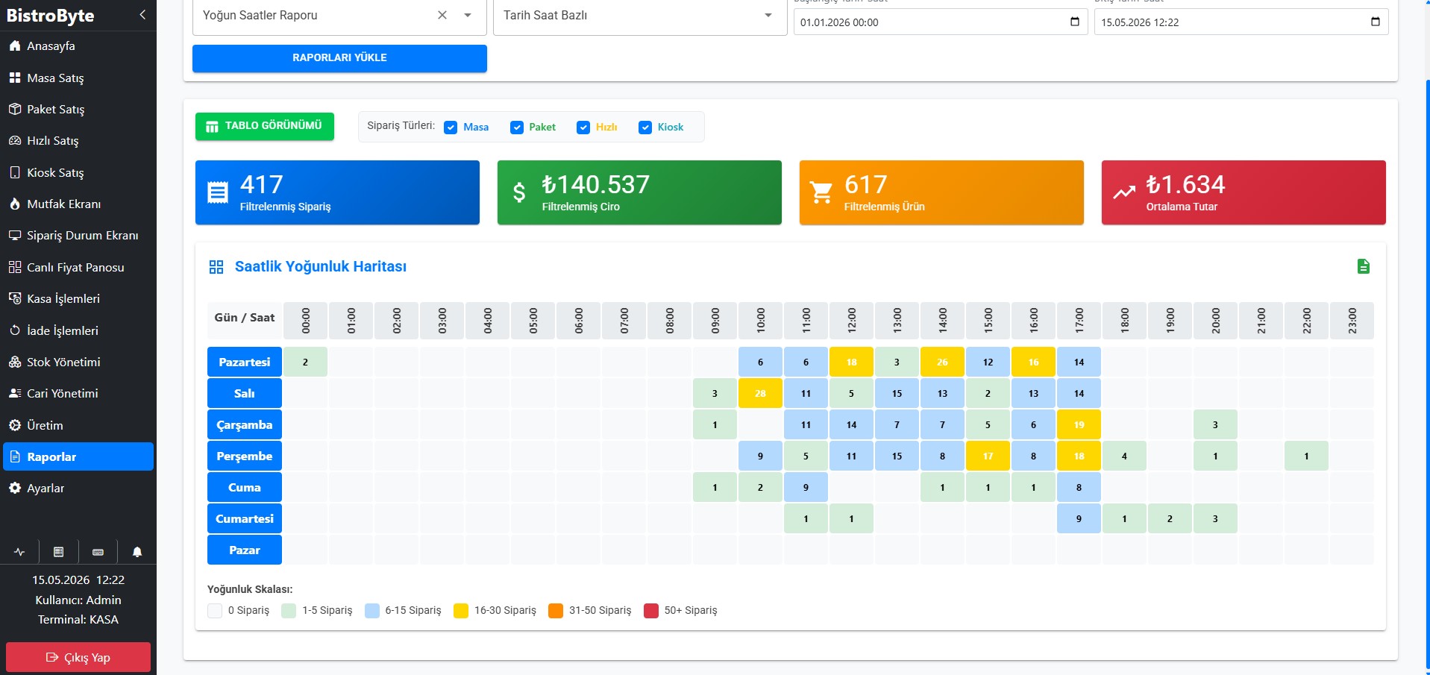This screenshot has width=1430, height=675.
Task: Click the 50+ Sipariş legend swatch
Action: 651,610
